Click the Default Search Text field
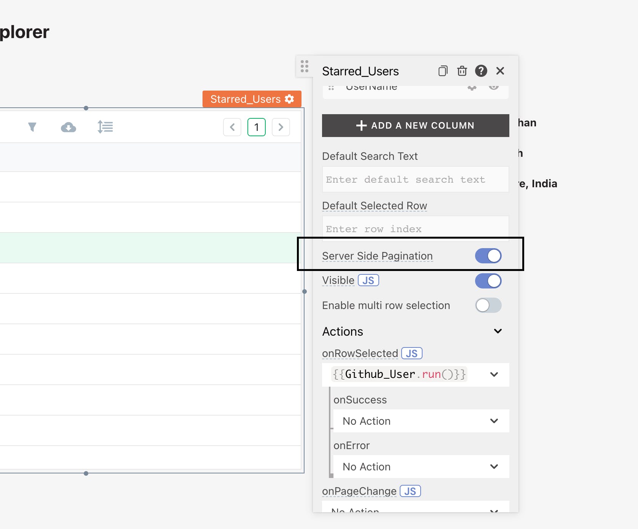This screenshot has width=638, height=529. [415, 180]
